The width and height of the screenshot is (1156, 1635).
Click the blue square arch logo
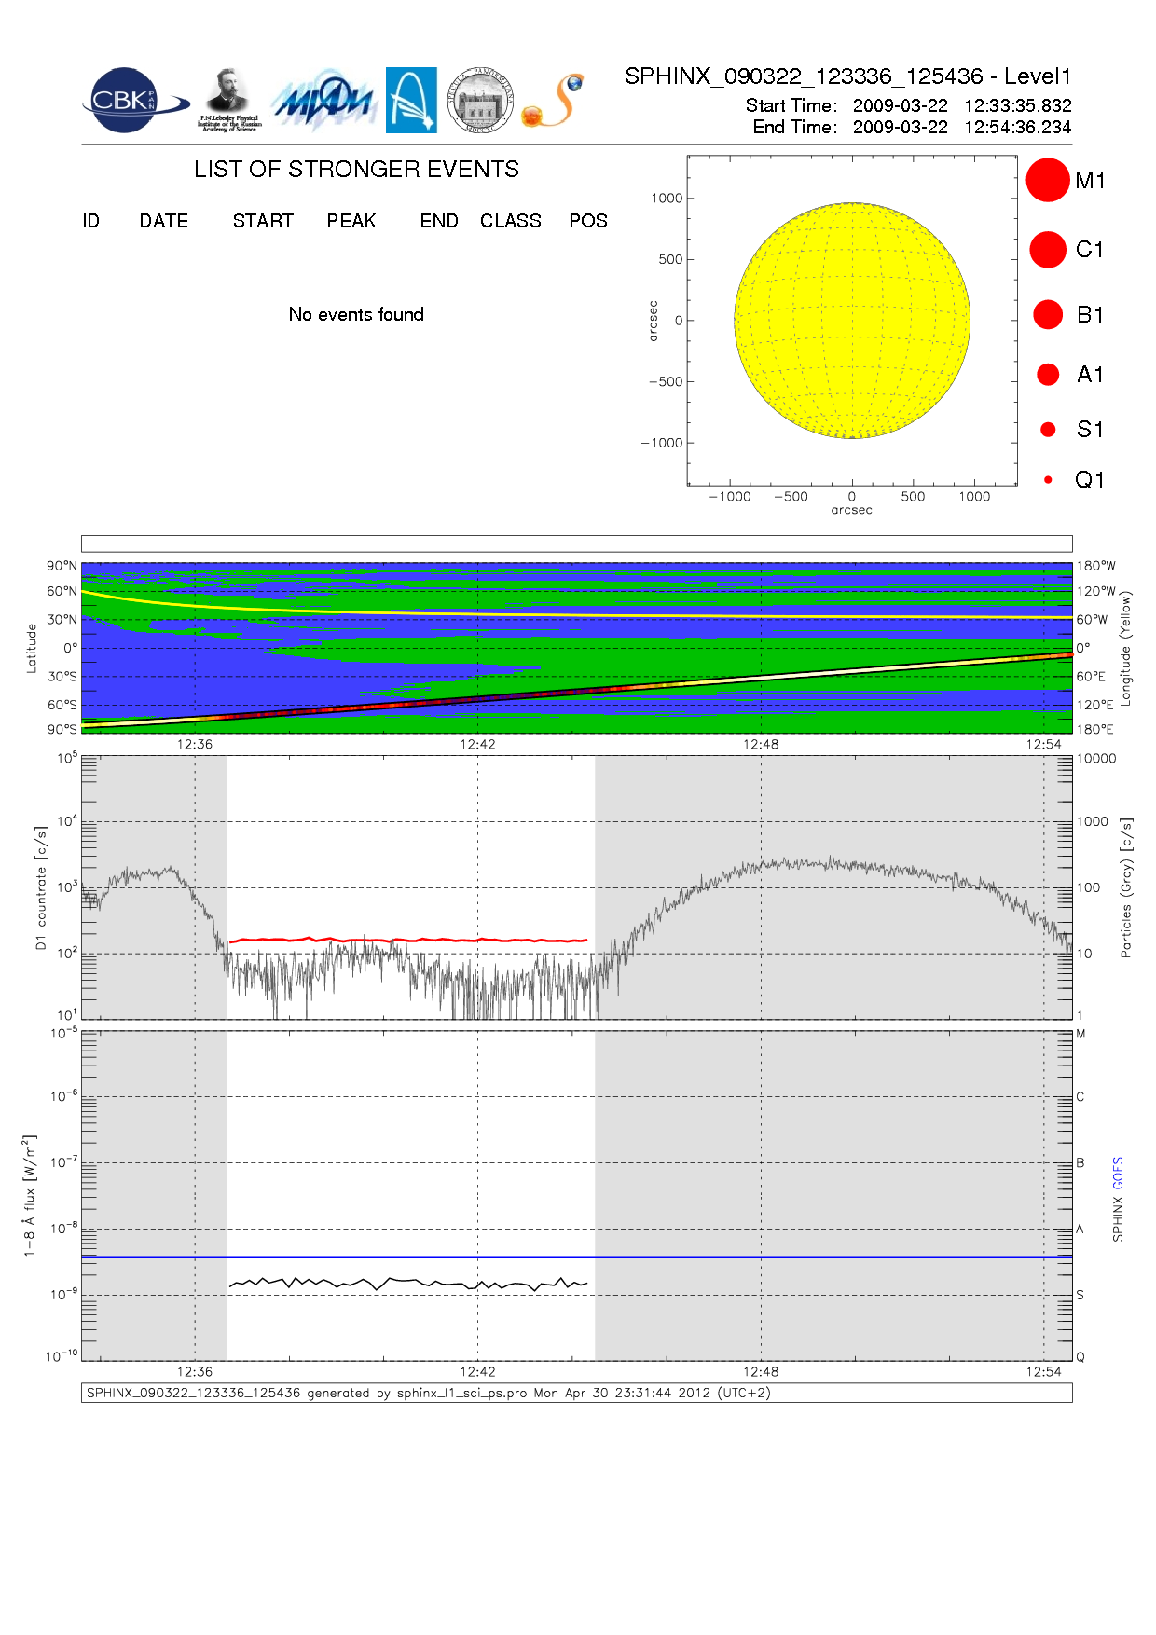point(411,100)
